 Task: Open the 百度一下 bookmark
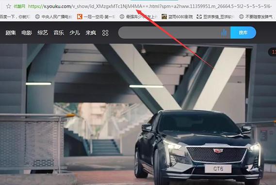click(15, 16)
